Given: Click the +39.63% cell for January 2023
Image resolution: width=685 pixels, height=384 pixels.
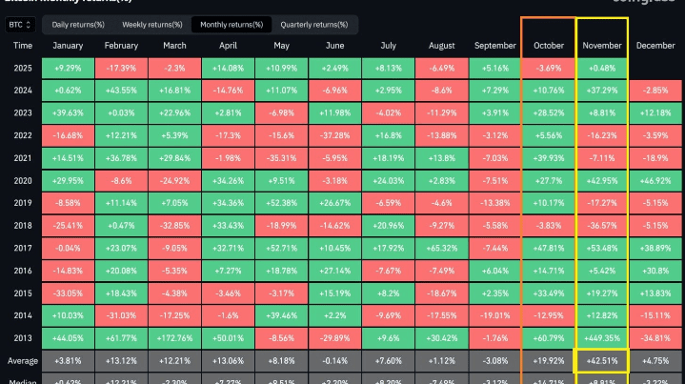Looking at the screenshot, I should (x=68, y=113).
